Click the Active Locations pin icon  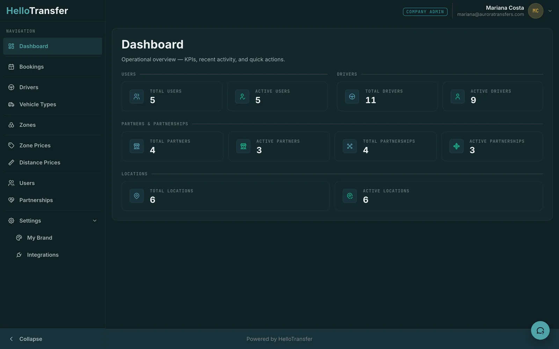350,196
